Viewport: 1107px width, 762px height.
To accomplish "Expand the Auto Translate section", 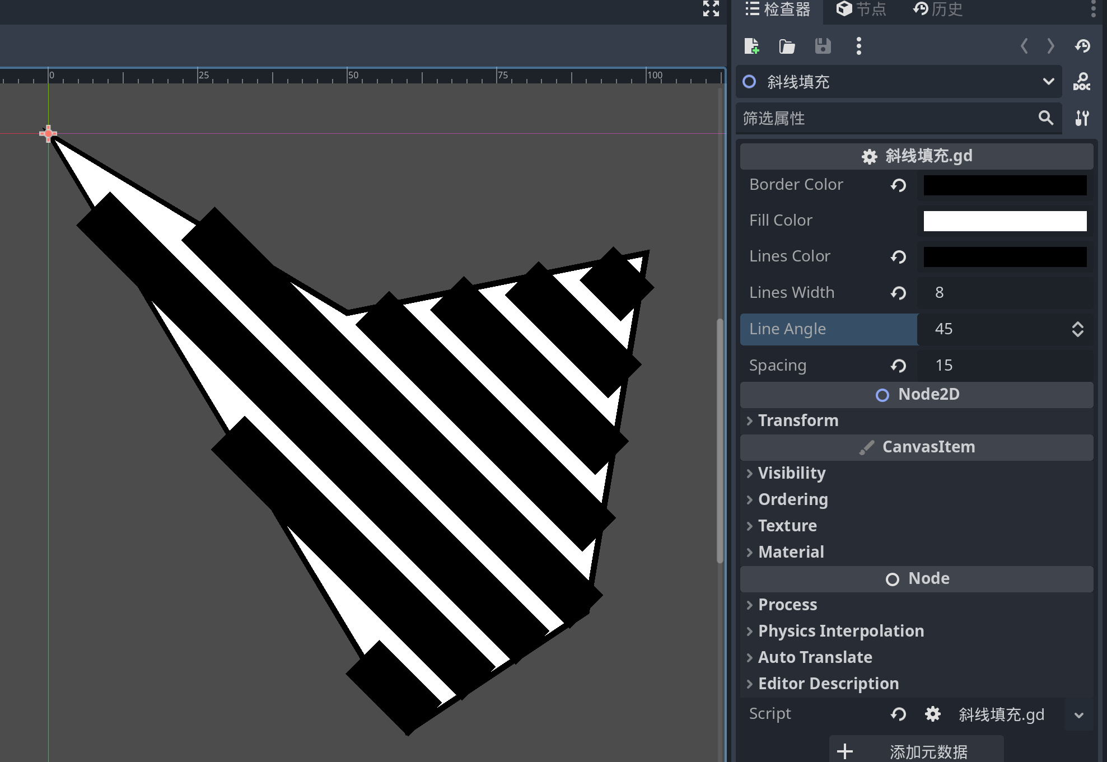I will click(917, 657).
